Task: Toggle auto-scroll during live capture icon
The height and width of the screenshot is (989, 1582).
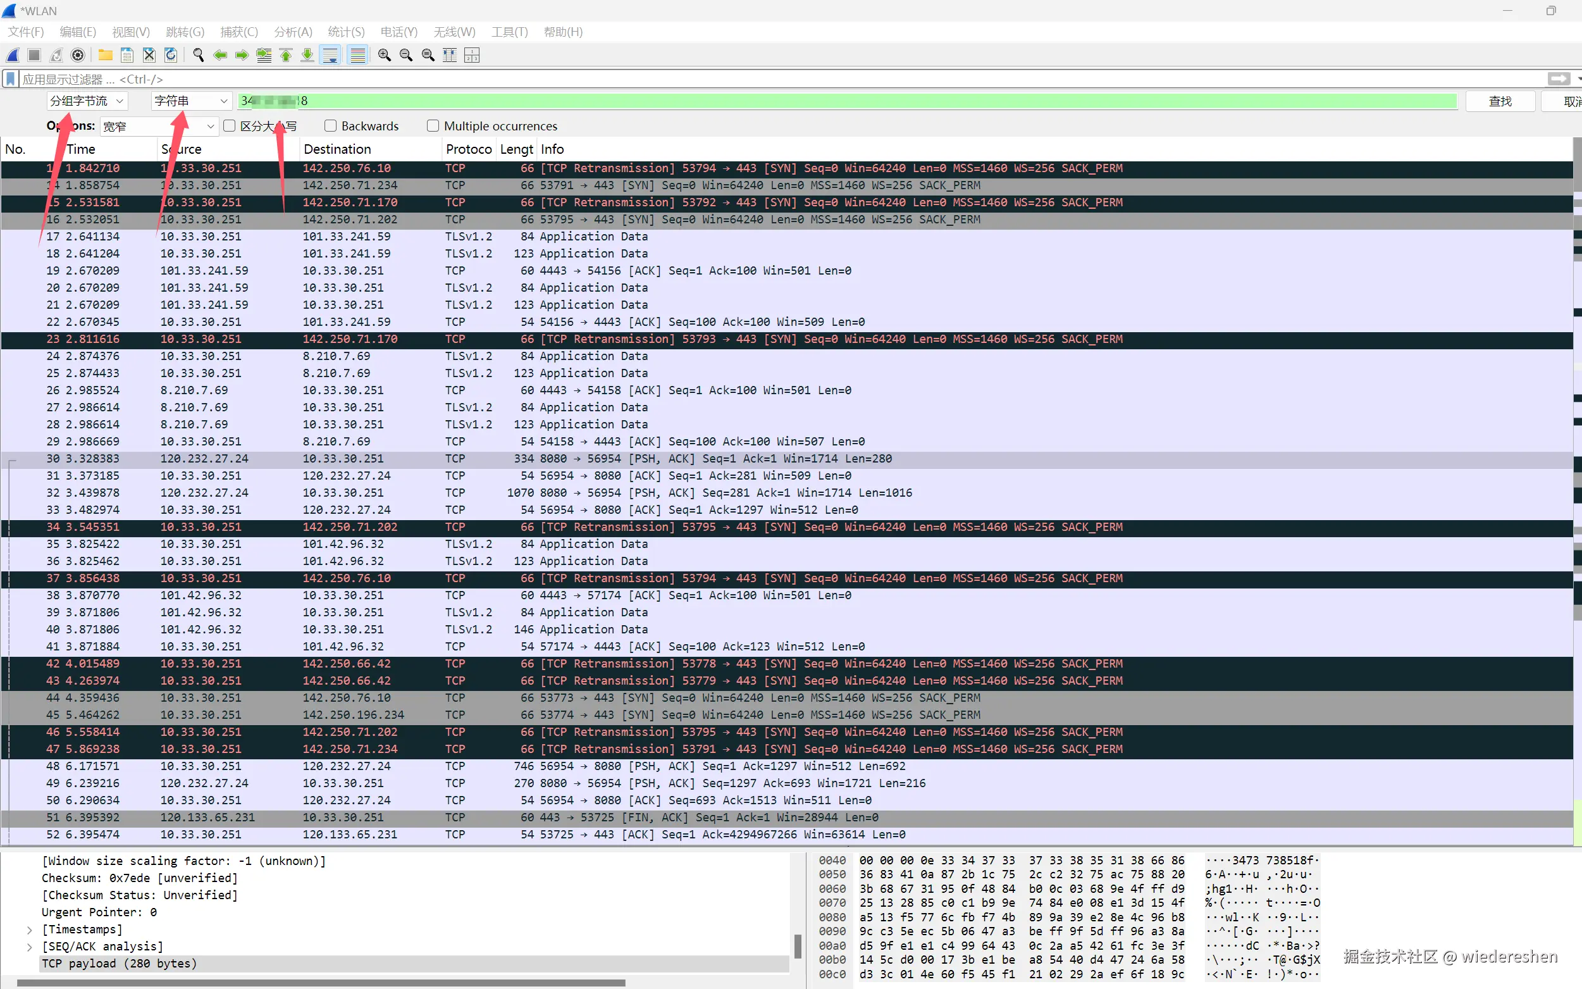Action: pyautogui.click(x=331, y=56)
